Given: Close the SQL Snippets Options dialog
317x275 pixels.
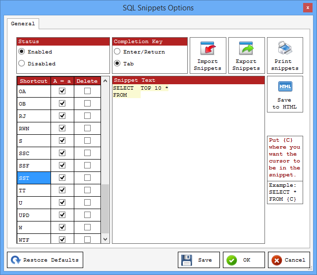Looking at the screenshot, I should tap(308, 8).
